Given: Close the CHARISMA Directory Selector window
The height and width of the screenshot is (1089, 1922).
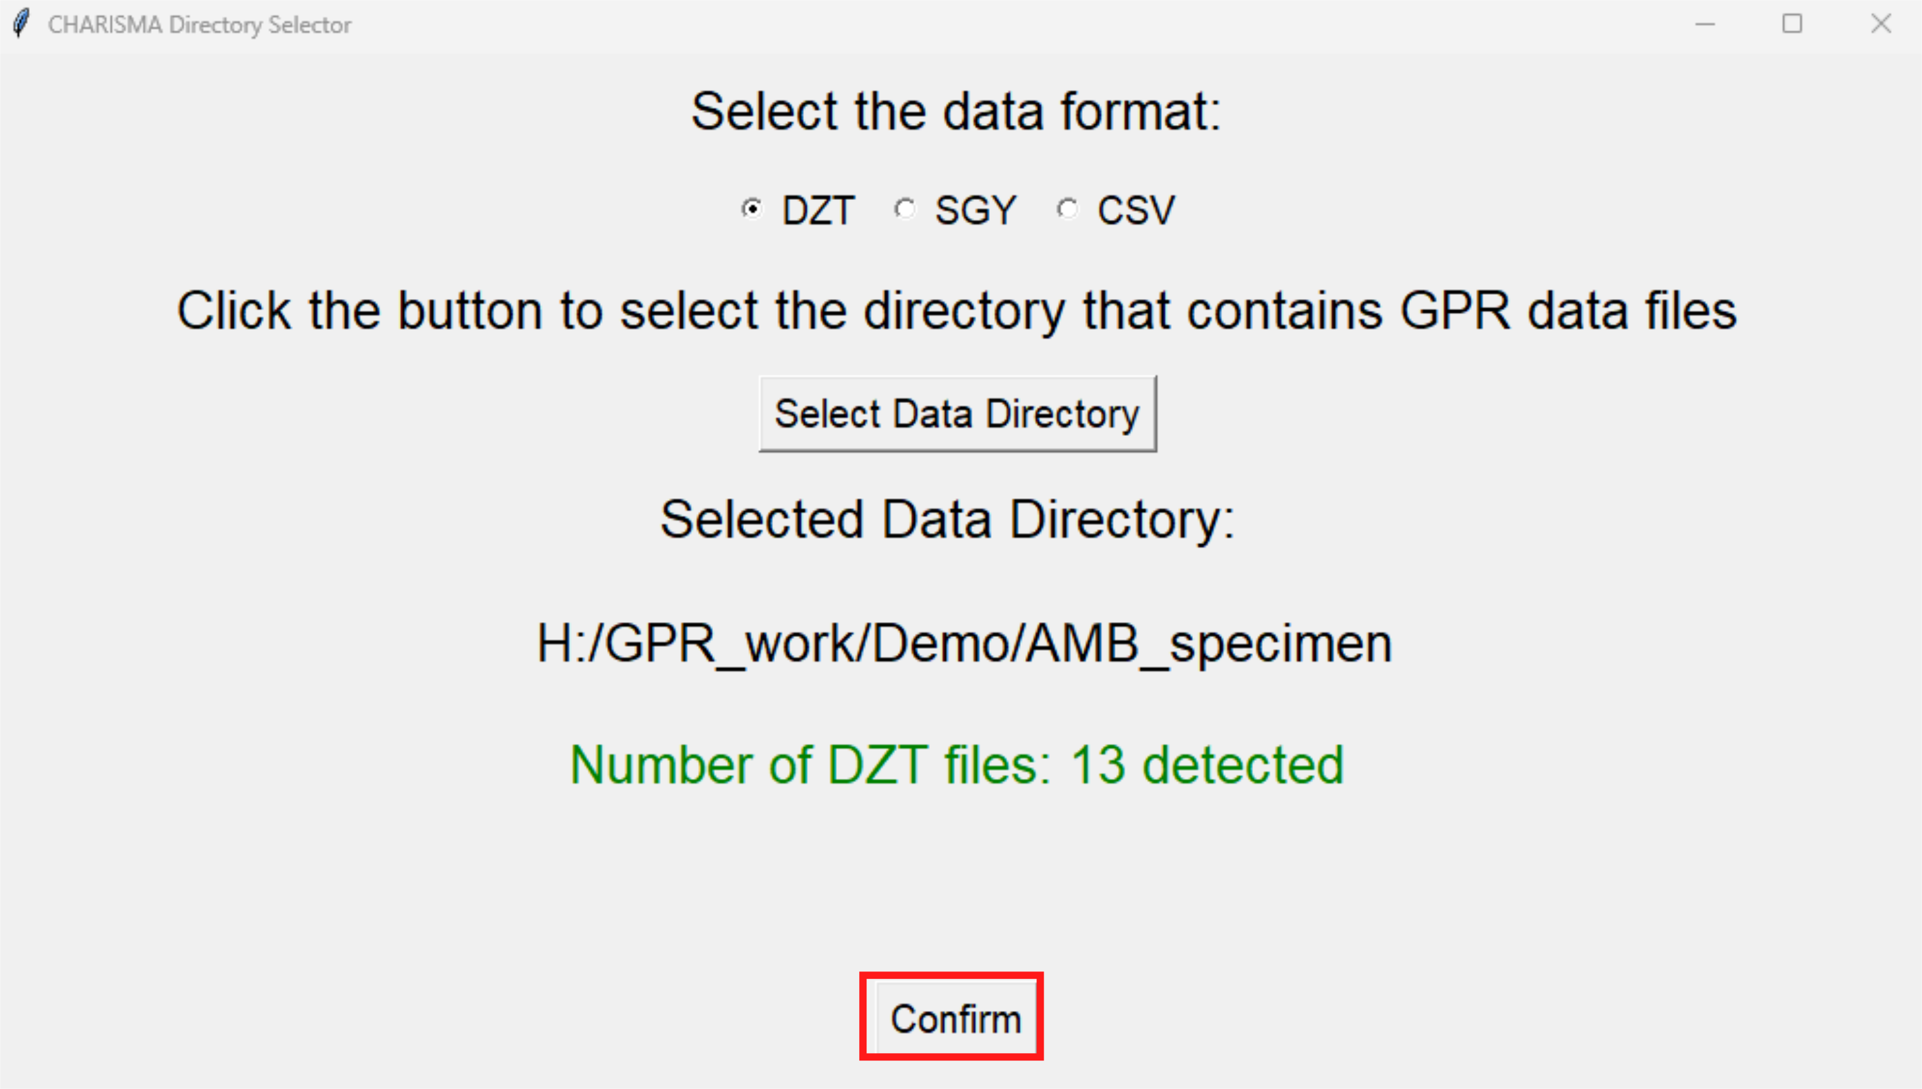Looking at the screenshot, I should [x=1880, y=24].
